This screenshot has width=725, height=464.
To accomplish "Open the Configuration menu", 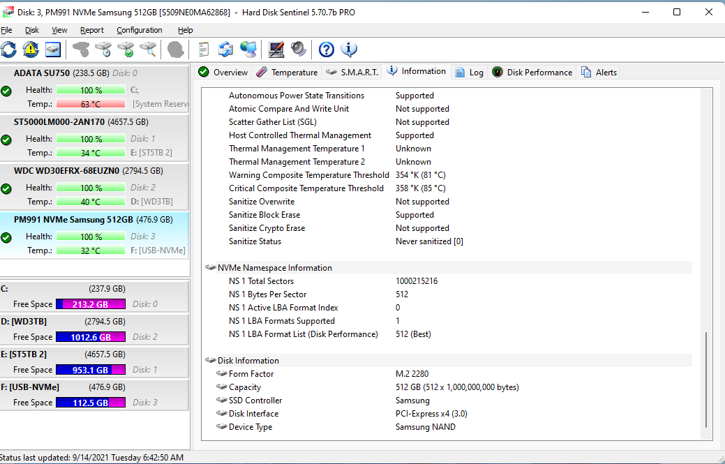I will pos(139,30).
